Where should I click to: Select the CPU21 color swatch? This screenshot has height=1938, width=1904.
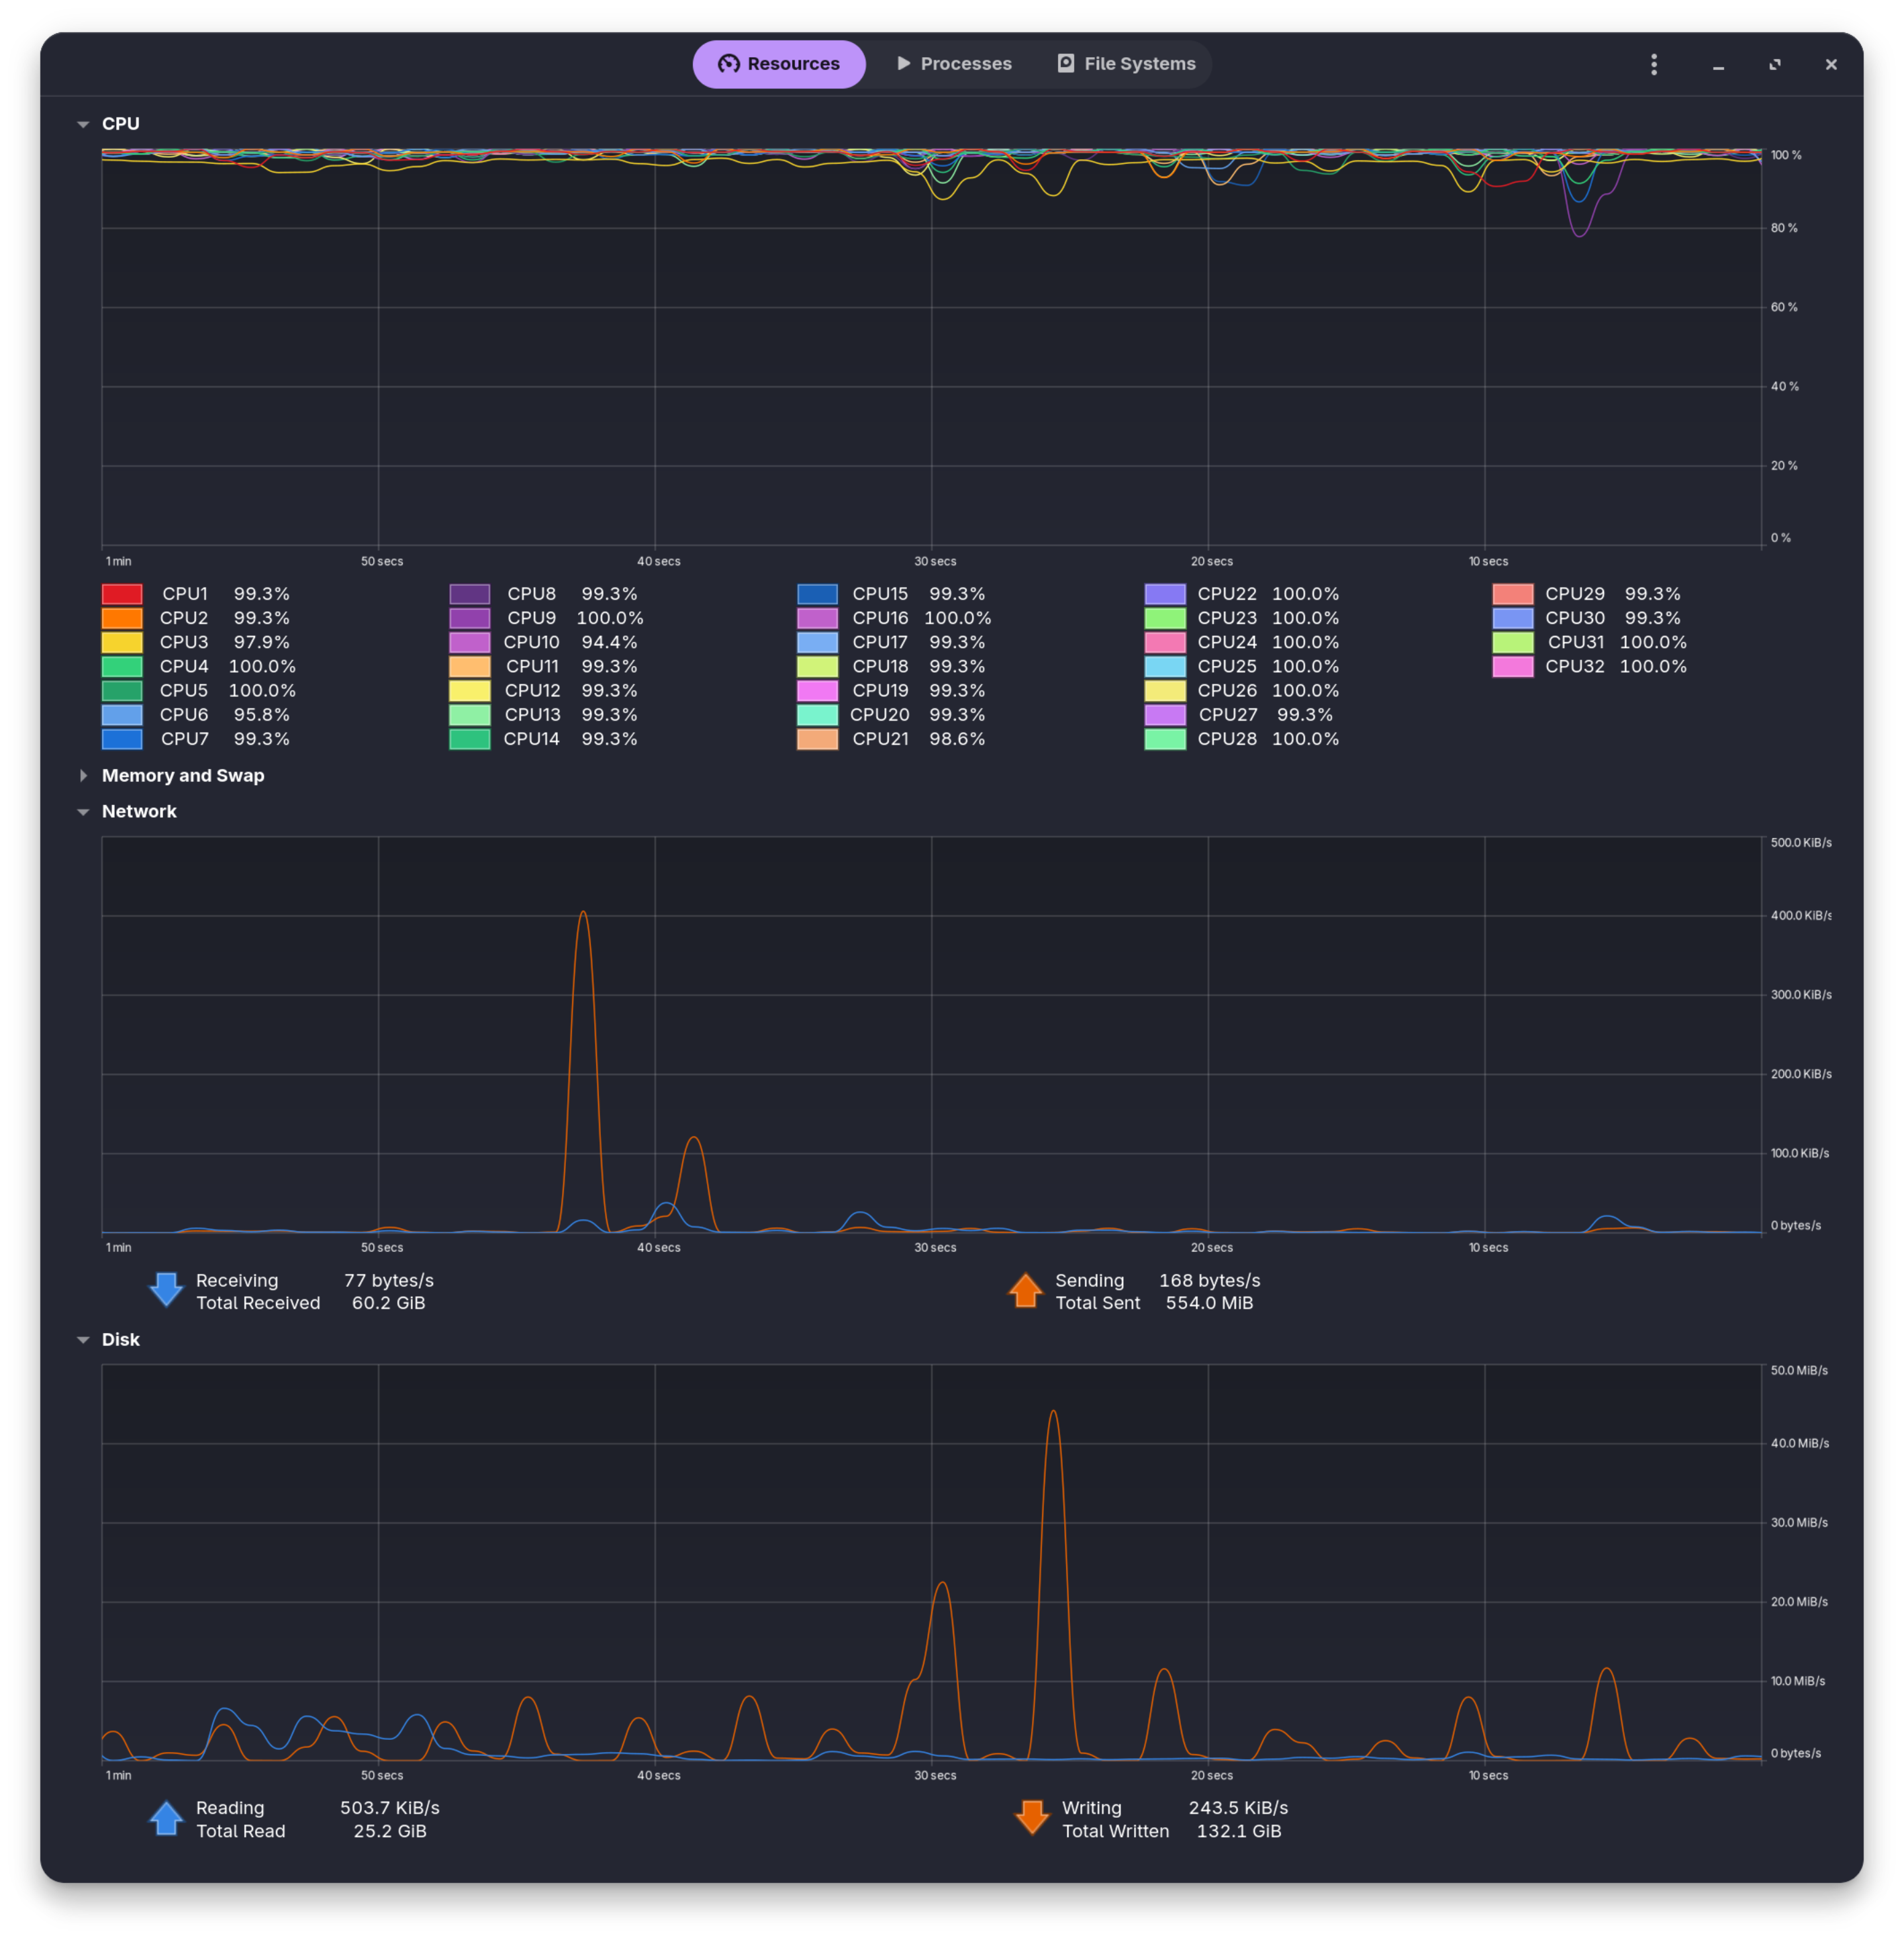point(818,739)
